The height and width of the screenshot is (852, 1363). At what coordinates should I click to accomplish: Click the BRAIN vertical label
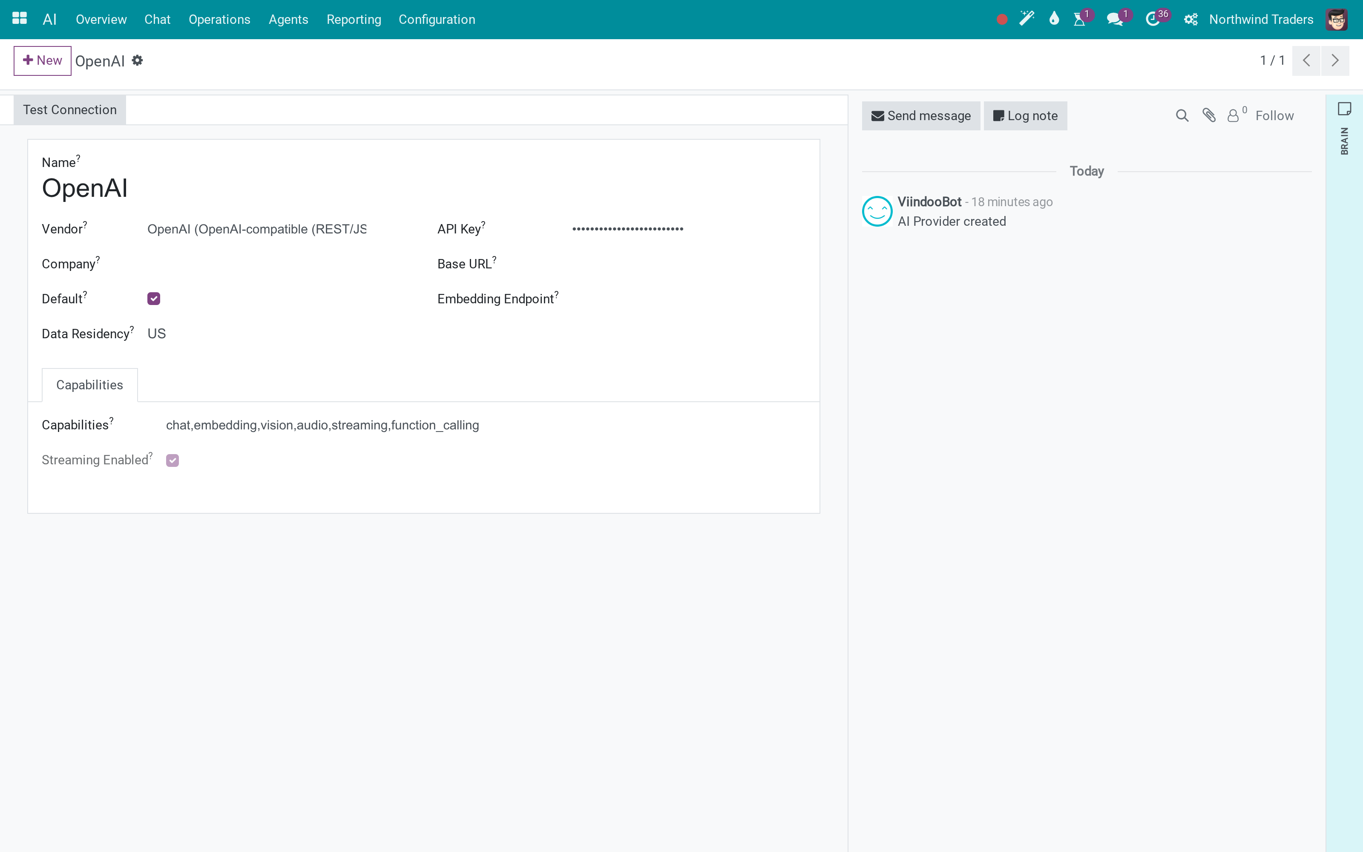click(1344, 141)
